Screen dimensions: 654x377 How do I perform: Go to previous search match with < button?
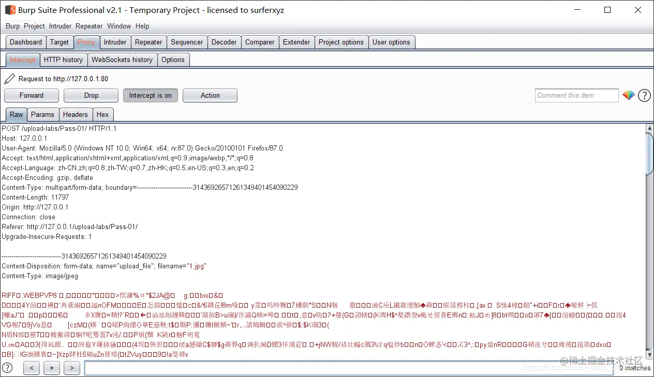[x=32, y=368]
